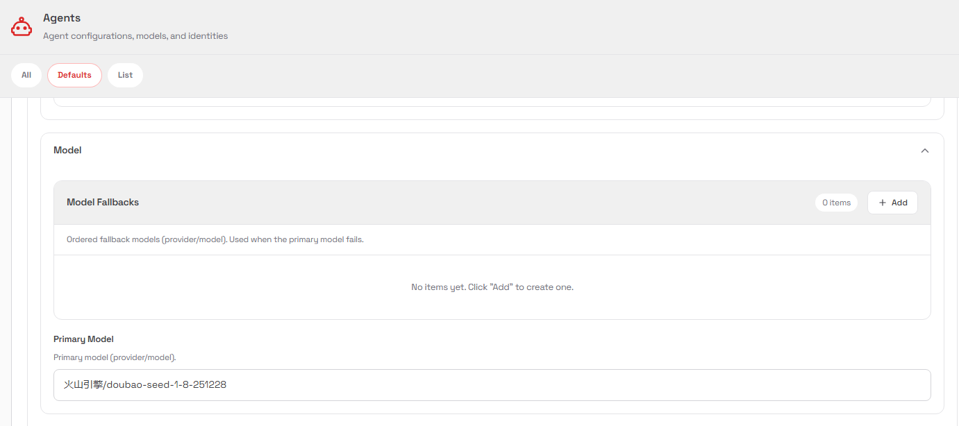This screenshot has width=959, height=426.
Task: Click the "0 items" count badge
Action: 836,203
